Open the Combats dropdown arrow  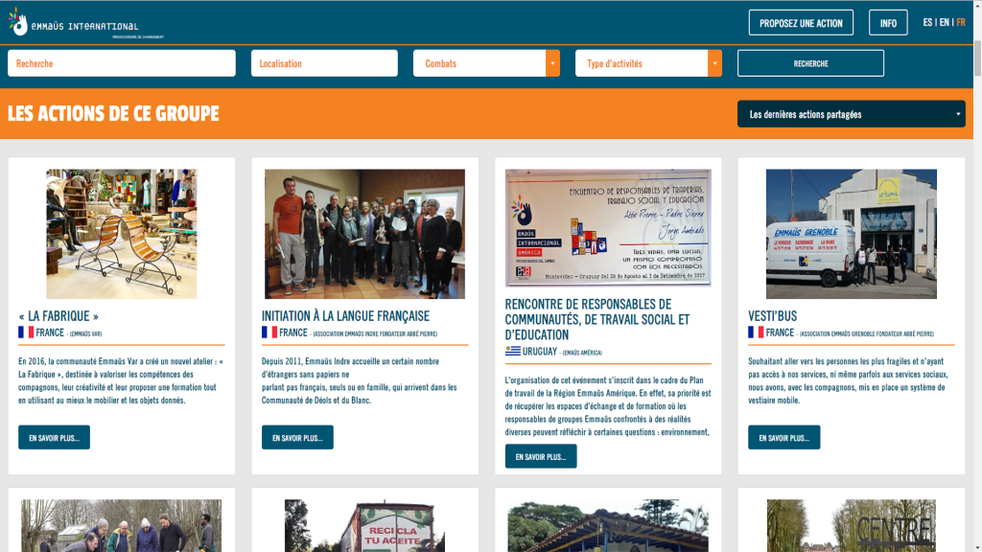[x=552, y=63]
